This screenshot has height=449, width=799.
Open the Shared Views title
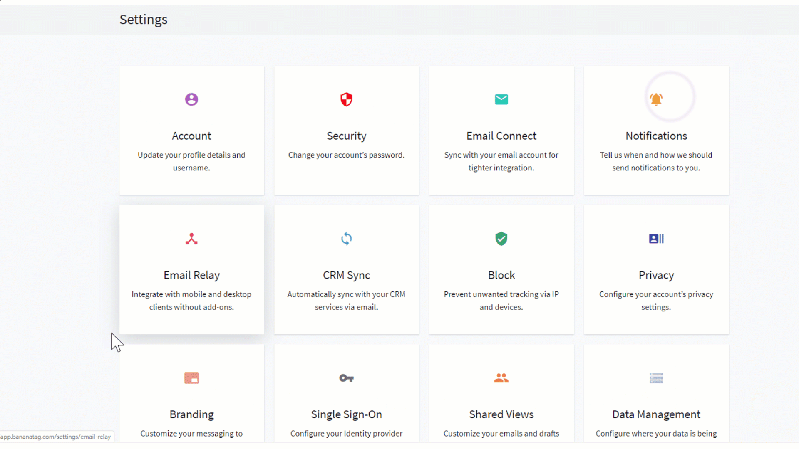501,414
